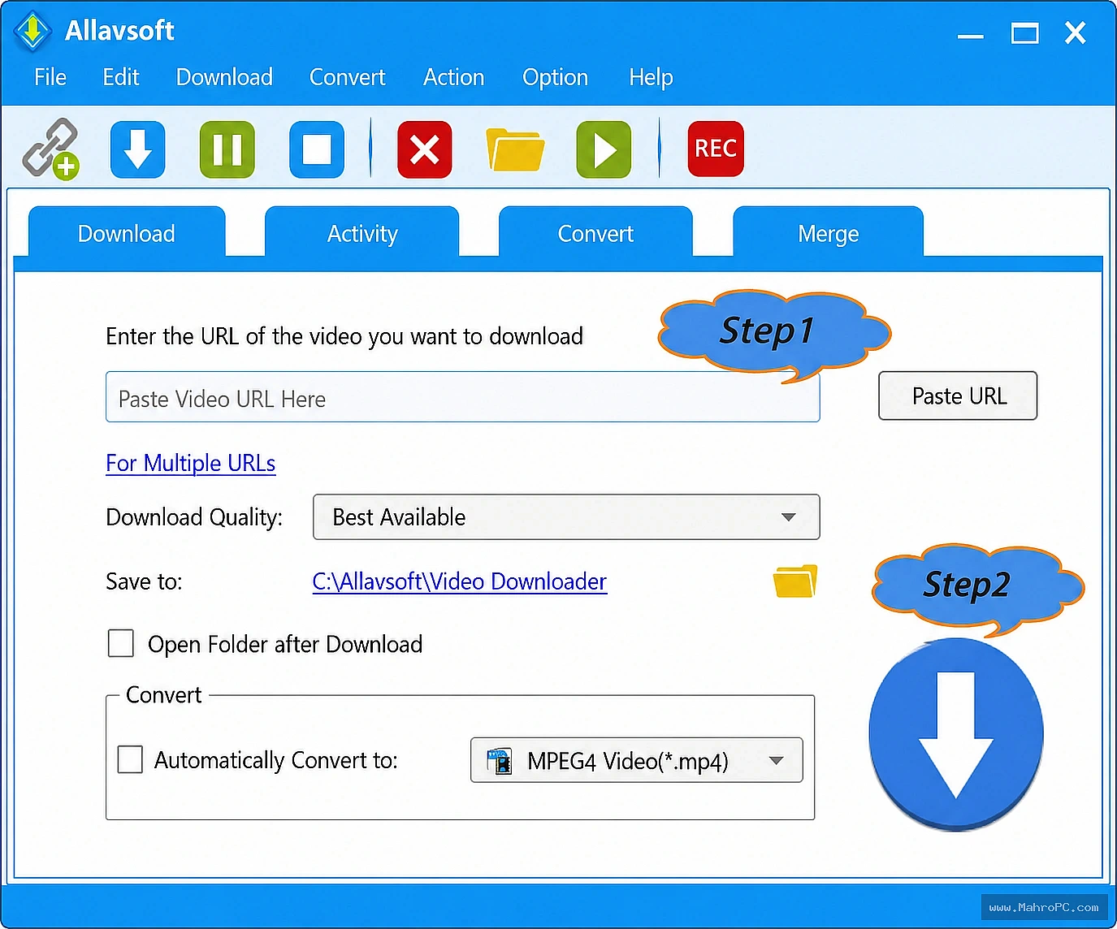Browse save folder via the small folder icon
1117x929 pixels.
[795, 581]
